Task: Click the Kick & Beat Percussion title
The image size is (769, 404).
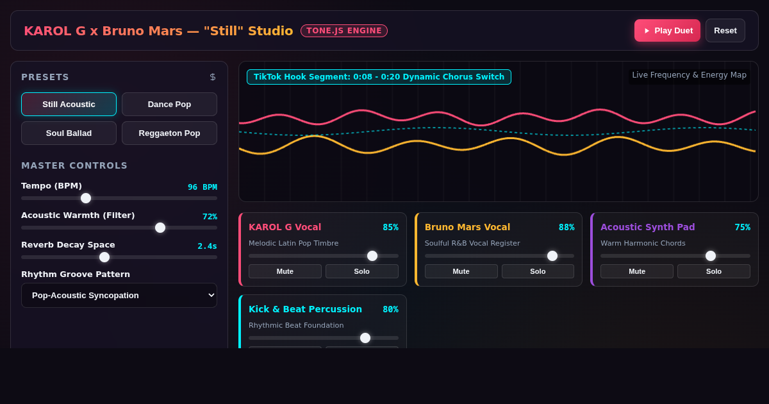Action: point(305,309)
